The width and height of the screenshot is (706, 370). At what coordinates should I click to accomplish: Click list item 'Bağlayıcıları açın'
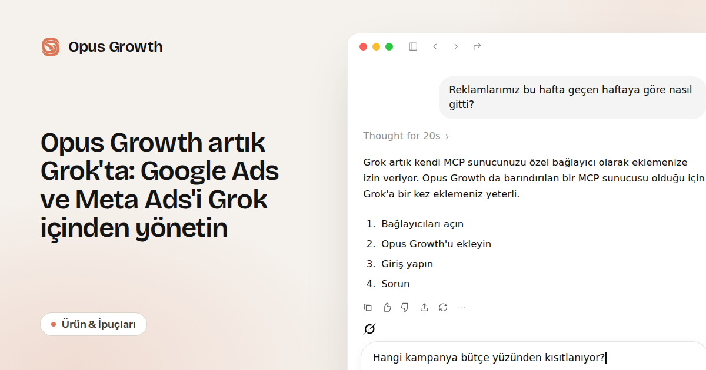point(422,224)
